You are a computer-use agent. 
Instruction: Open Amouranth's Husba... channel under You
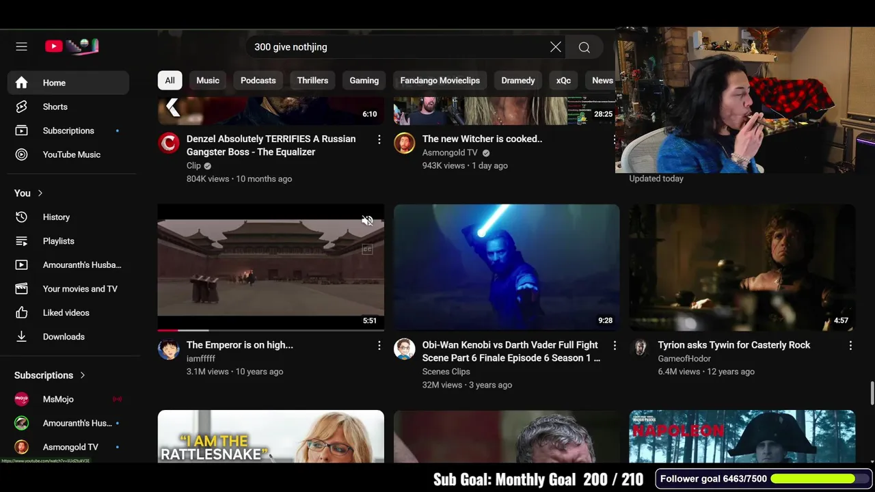click(68, 265)
